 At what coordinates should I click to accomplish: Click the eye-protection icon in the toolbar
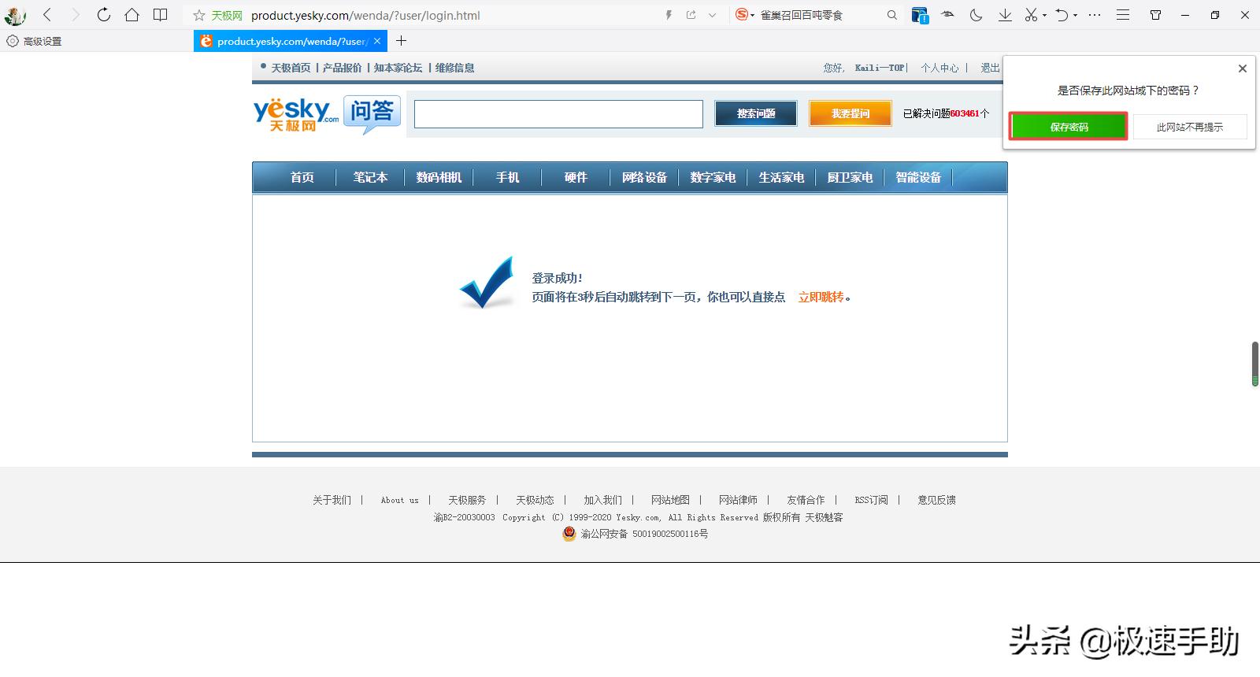click(947, 15)
